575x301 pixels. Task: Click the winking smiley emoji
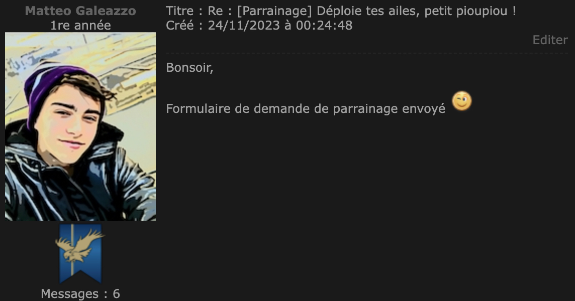click(462, 101)
